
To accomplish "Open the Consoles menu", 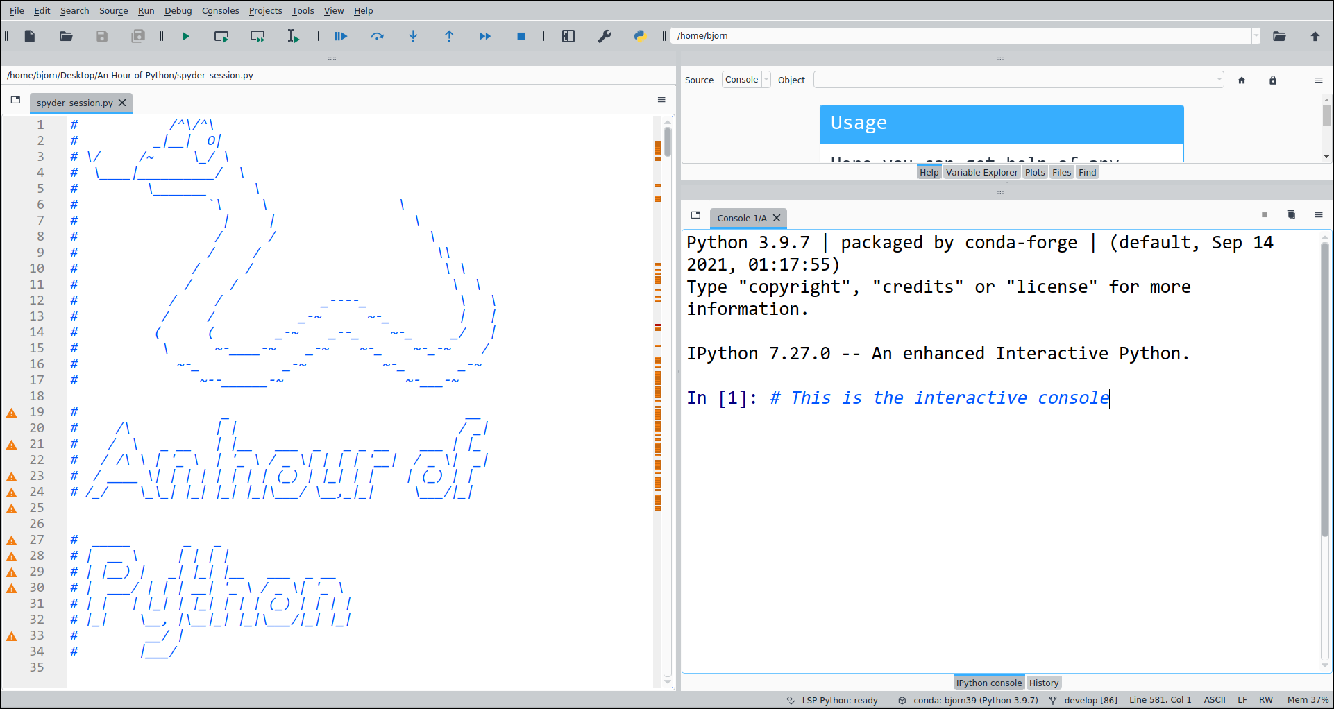I will pyautogui.click(x=220, y=10).
